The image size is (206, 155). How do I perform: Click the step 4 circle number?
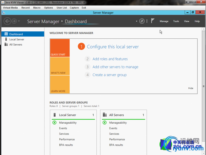tap(87, 75)
